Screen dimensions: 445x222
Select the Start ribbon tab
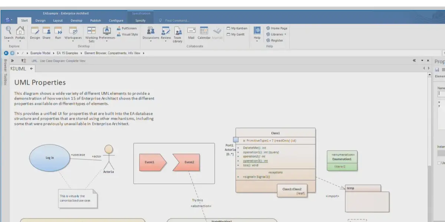pyautogui.click(x=24, y=20)
